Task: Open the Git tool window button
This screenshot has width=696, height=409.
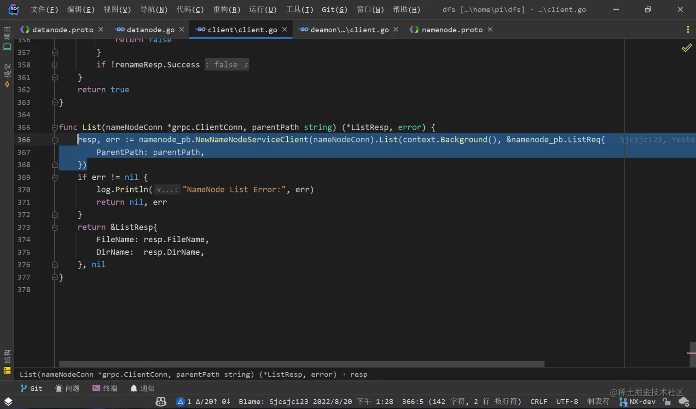Action: click(31, 388)
